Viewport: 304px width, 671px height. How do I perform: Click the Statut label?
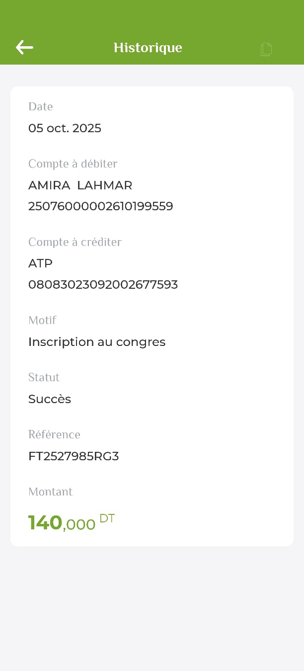point(44,377)
